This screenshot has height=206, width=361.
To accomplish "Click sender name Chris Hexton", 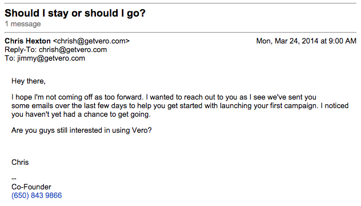I will pos(27,41).
